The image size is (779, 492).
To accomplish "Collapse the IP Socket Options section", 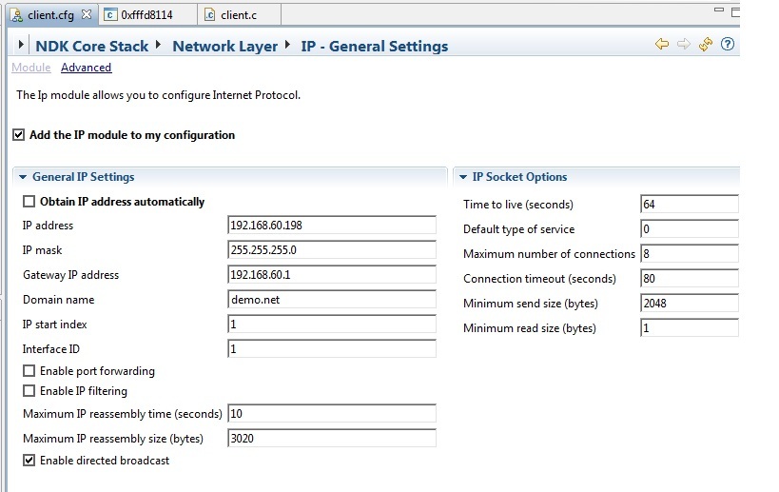I will (x=463, y=177).
